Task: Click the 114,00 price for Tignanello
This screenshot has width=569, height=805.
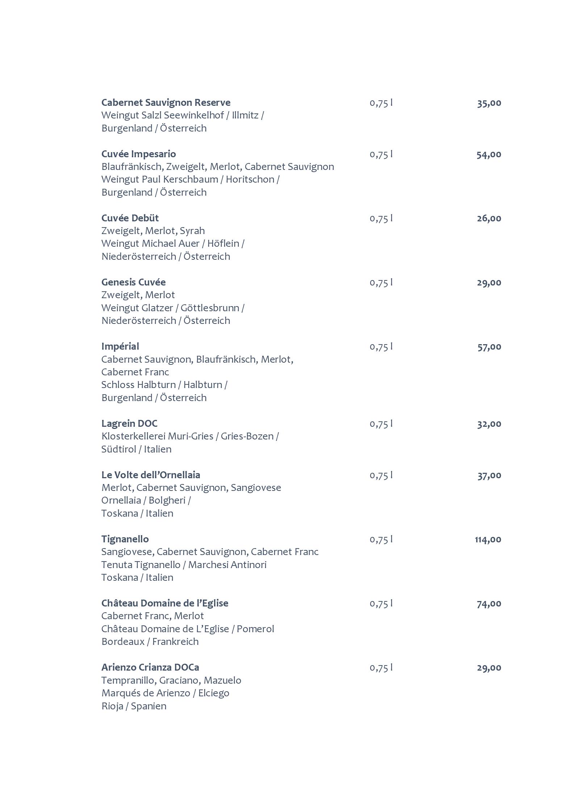Action: (488, 539)
